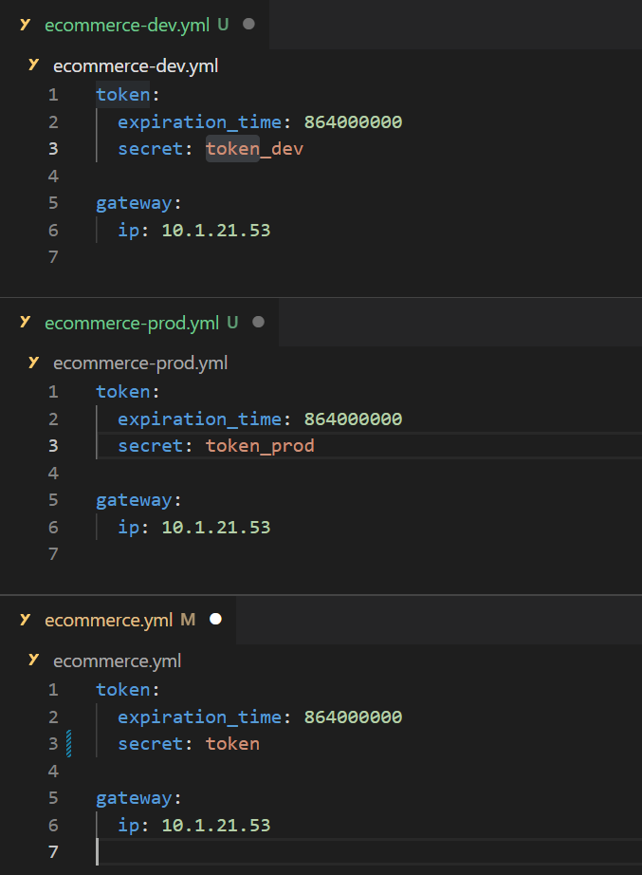Click line number 5 in ecommerce-dev.yml

pyautogui.click(x=53, y=202)
